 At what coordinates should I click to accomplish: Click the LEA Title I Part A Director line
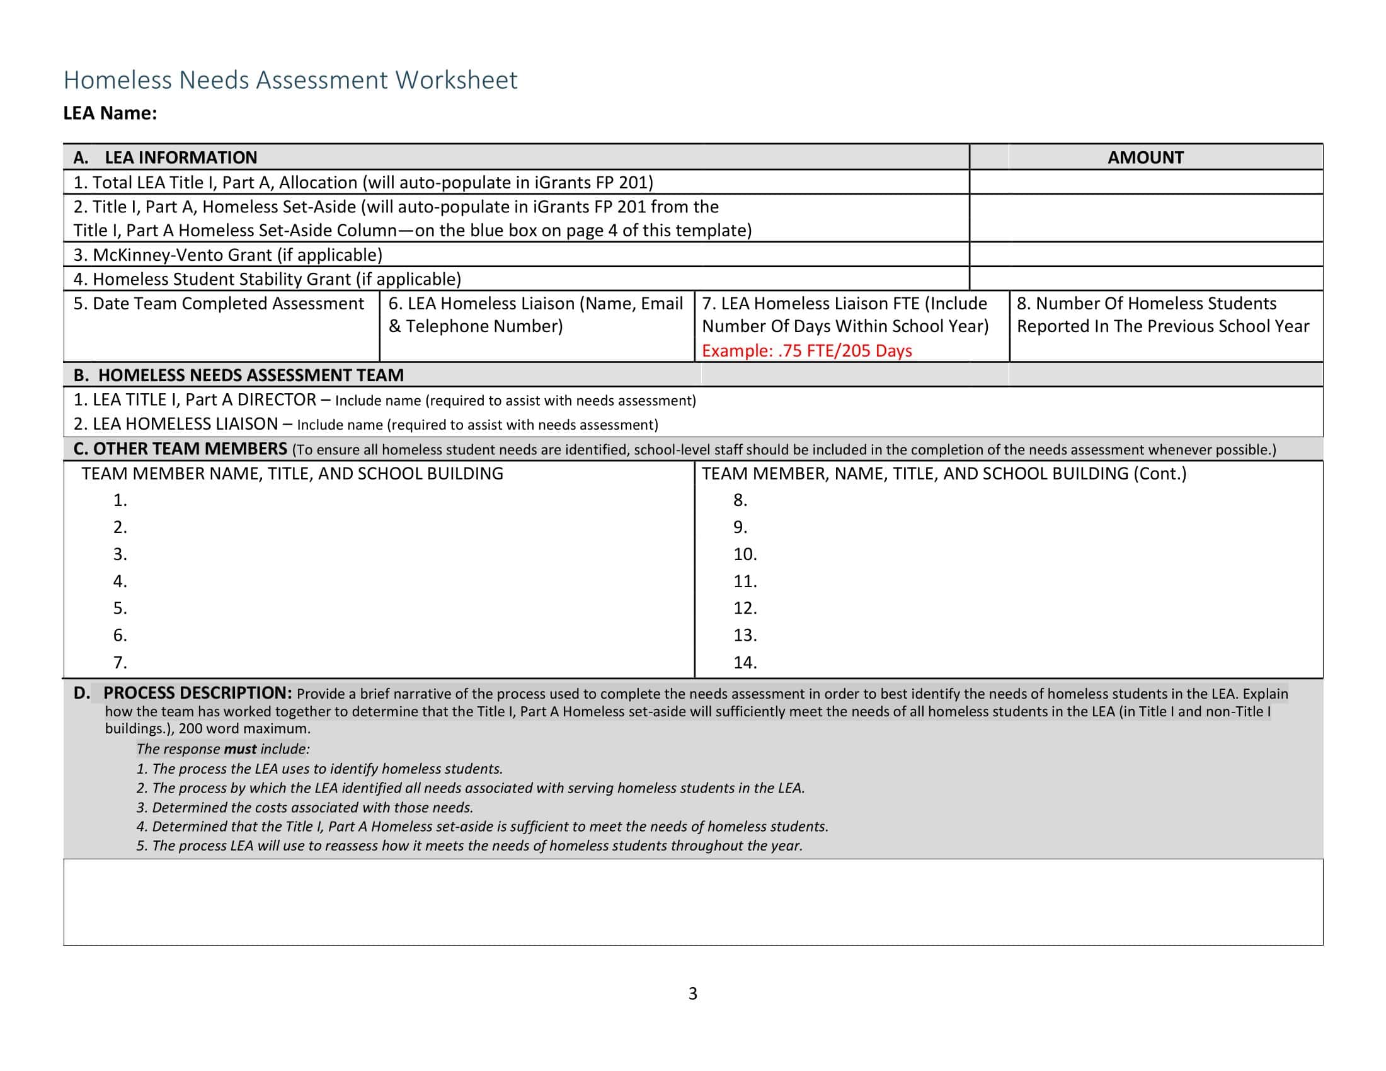click(x=381, y=400)
